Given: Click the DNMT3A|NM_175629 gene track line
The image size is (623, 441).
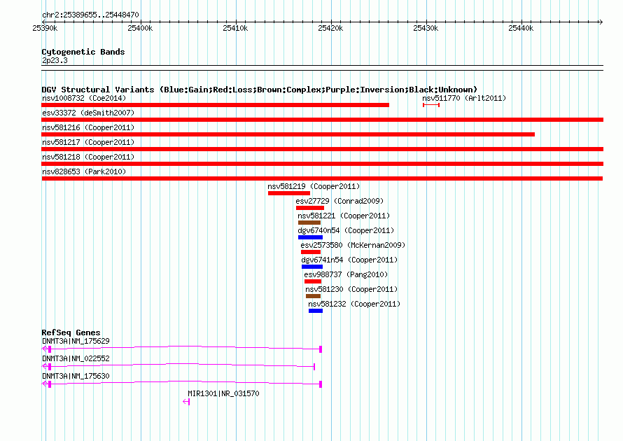Looking at the screenshot, I should click(181, 349).
